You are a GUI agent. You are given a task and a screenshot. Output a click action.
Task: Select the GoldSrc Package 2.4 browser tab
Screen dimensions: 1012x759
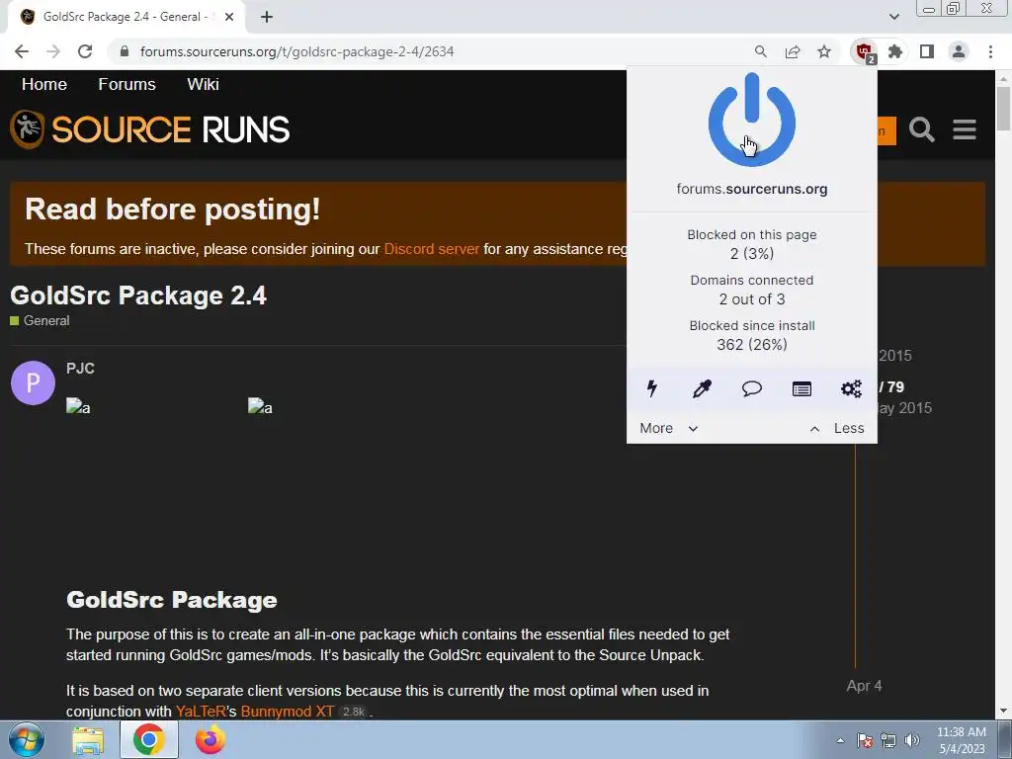(126, 17)
